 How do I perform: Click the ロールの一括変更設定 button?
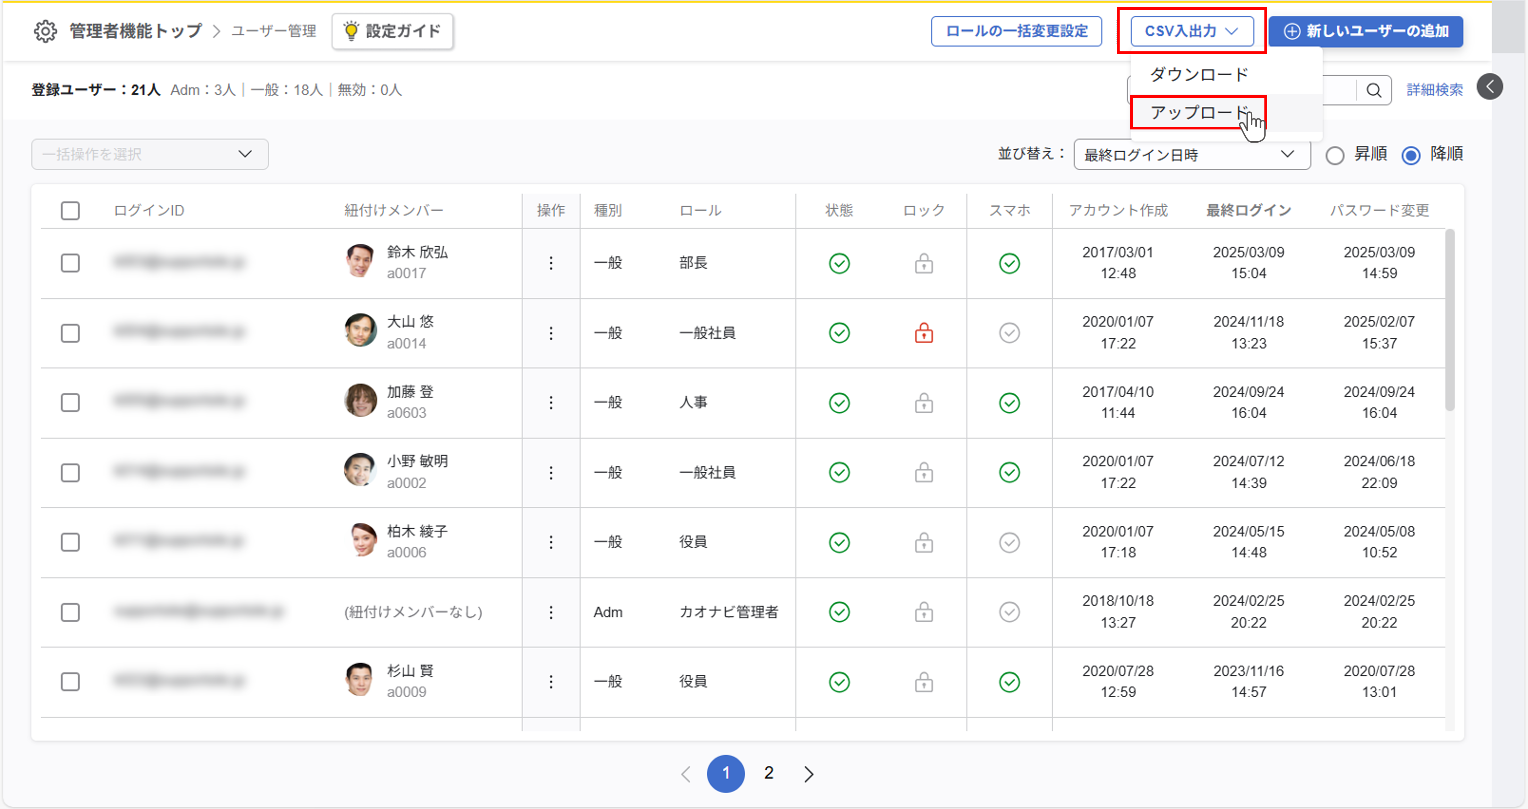[x=1016, y=31]
